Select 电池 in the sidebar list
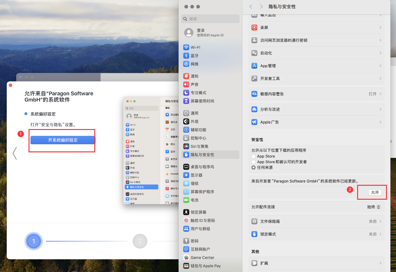 (x=194, y=200)
